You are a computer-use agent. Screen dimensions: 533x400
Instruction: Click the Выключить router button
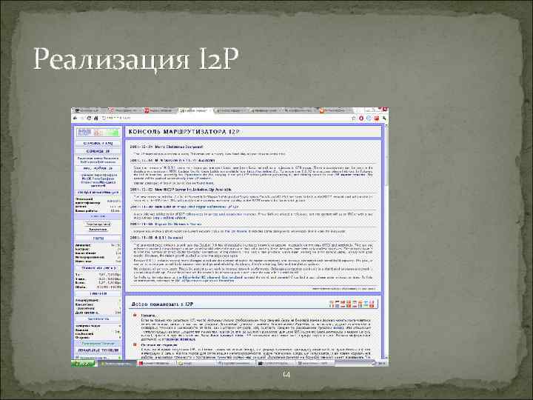(x=98, y=230)
